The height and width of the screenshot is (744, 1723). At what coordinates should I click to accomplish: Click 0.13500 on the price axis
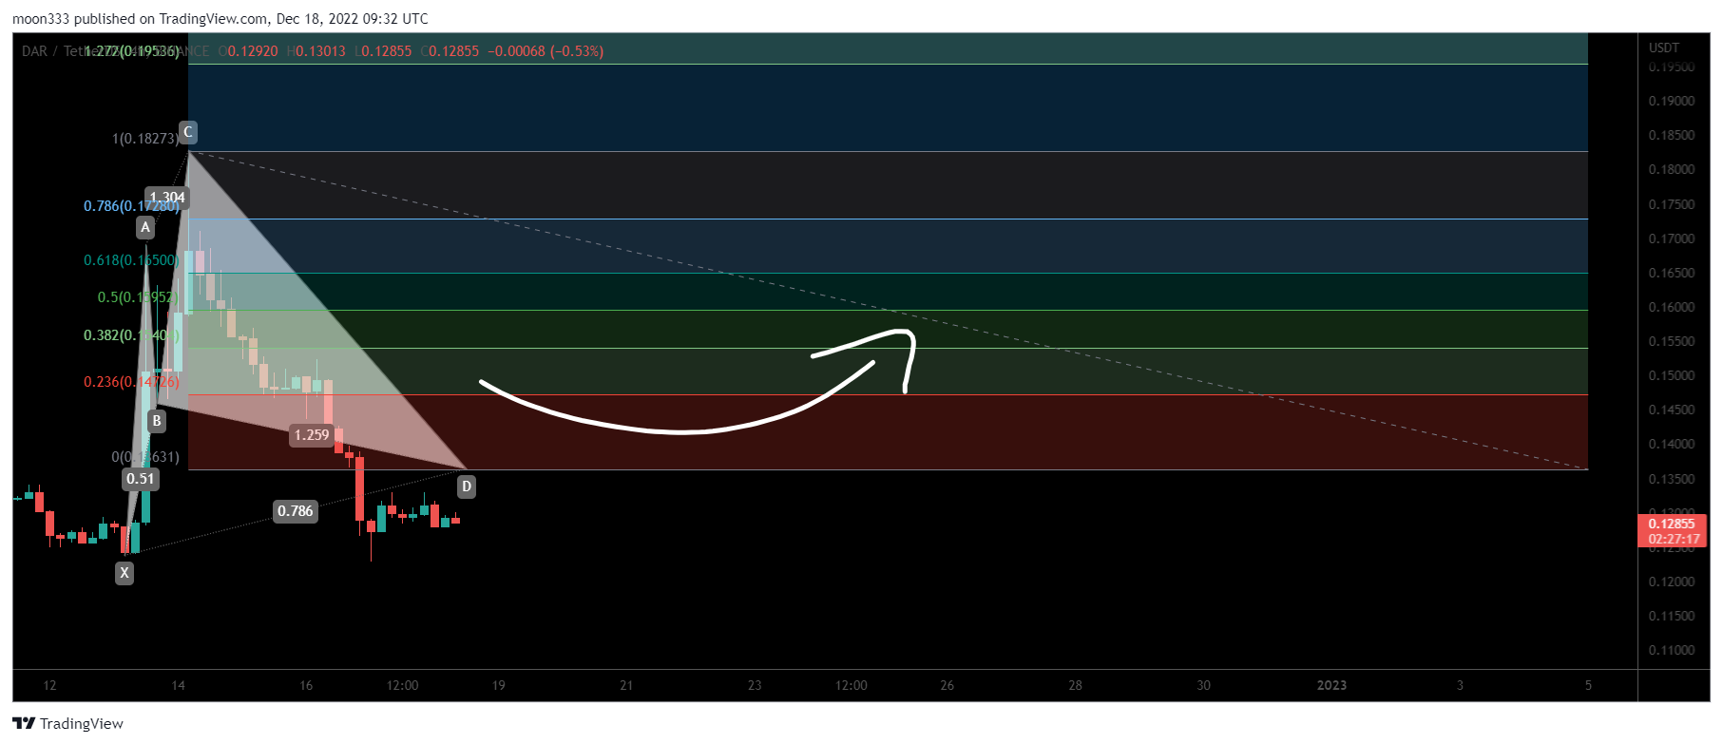pyautogui.click(x=1672, y=479)
